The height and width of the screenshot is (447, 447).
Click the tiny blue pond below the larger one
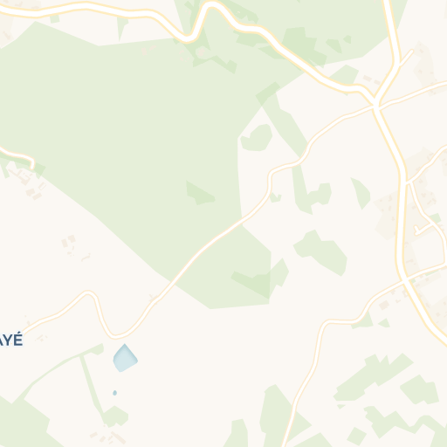pyautogui.click(x=114, y=393)
